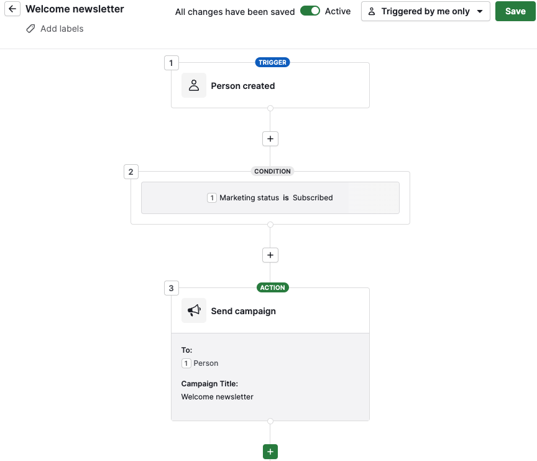Click the Save button

[x=516, y=11]
